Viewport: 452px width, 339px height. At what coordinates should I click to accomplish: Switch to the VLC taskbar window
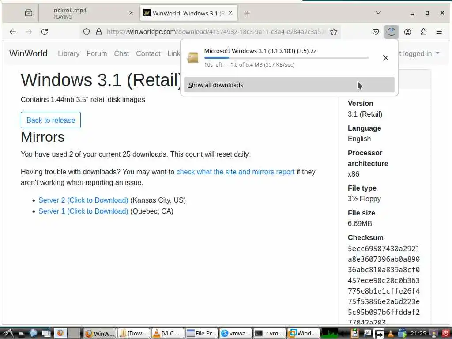click(168, 333)
